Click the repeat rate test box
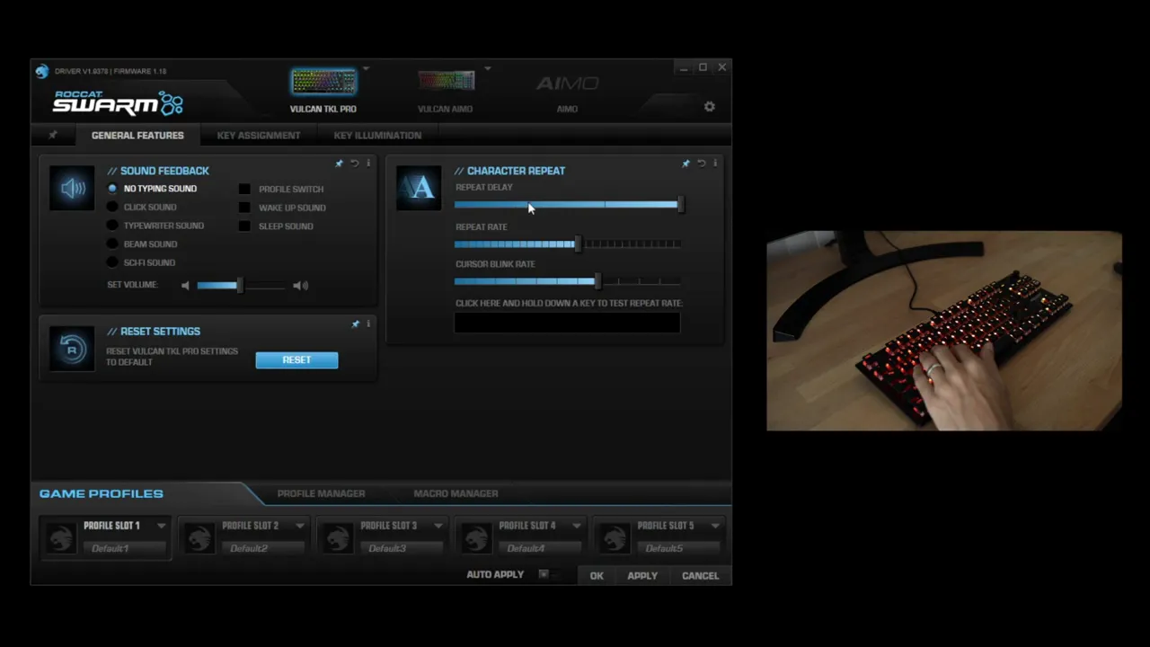Image resolution: width=1150 pixels, height=647 pixels. pos(567,323)
